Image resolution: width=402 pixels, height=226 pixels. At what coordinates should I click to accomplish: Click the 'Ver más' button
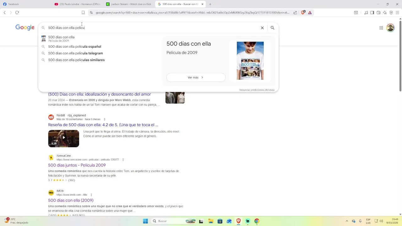pos(196,77)
